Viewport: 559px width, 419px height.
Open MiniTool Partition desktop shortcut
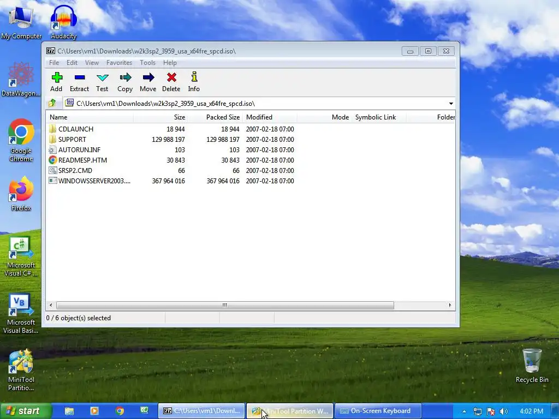pos(21,370)
